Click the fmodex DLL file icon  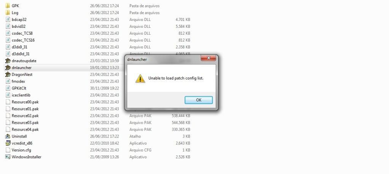point(8,81)
